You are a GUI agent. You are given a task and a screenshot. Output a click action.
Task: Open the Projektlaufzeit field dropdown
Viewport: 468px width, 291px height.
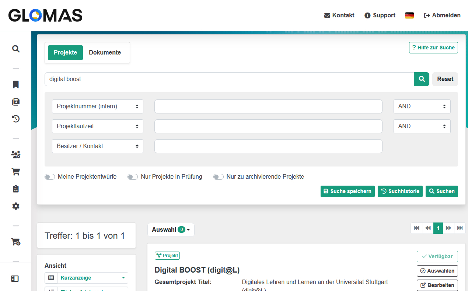98,126
